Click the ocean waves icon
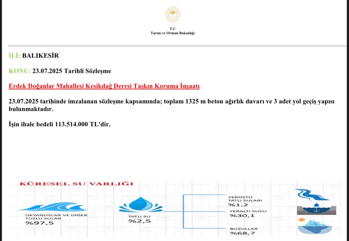The image size is (349, 241). 53,207
